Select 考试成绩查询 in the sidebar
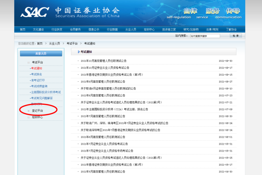 pyautogui.click(x=39, y=86)
